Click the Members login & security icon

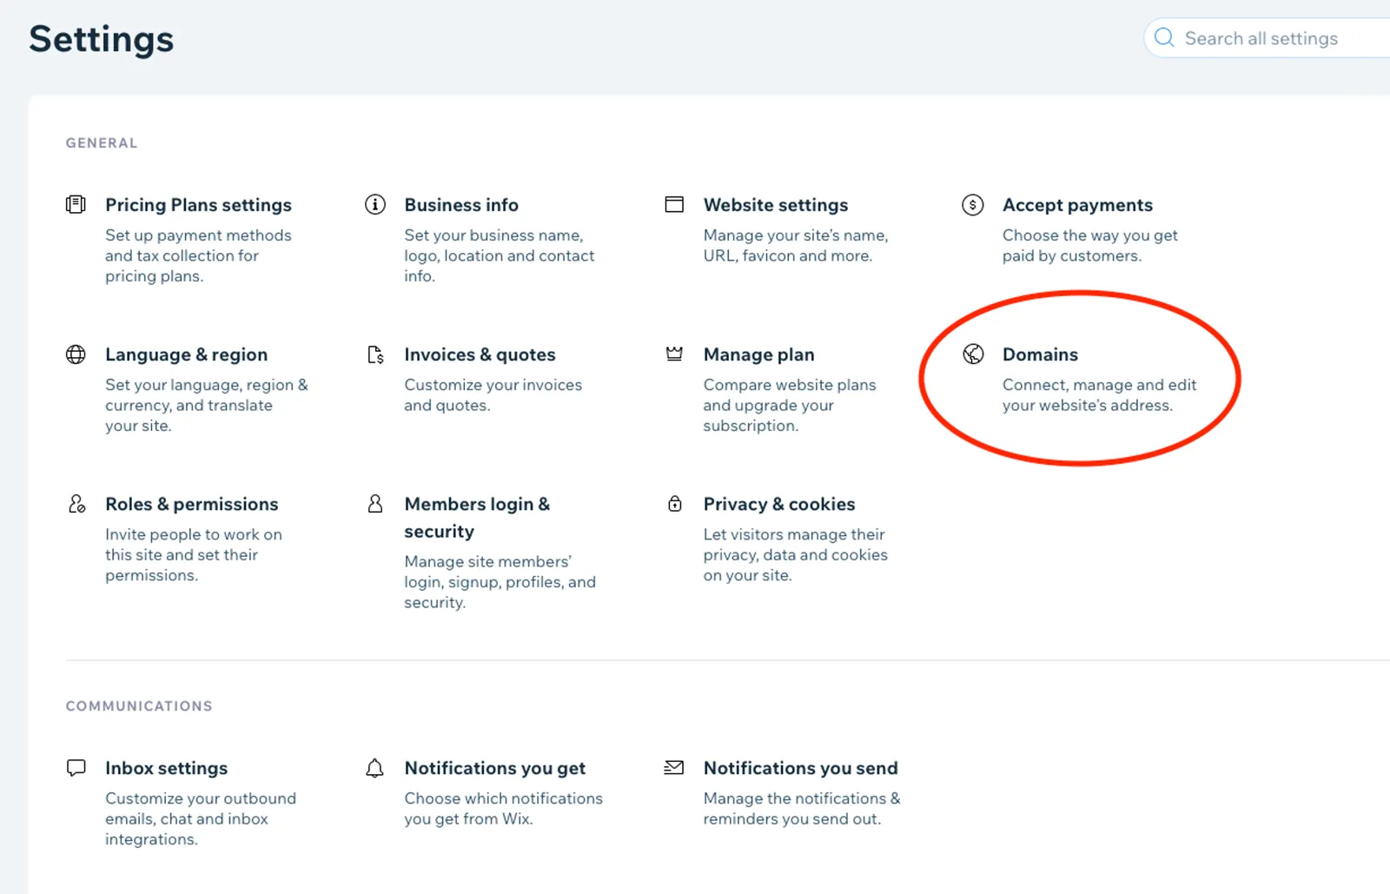(x=375, y=504)
